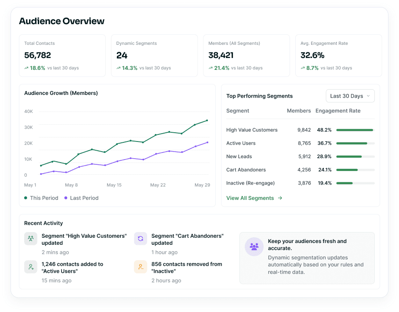Open 1,246 contacts added activity entry

pyautogui.click(x=64, y=272)
